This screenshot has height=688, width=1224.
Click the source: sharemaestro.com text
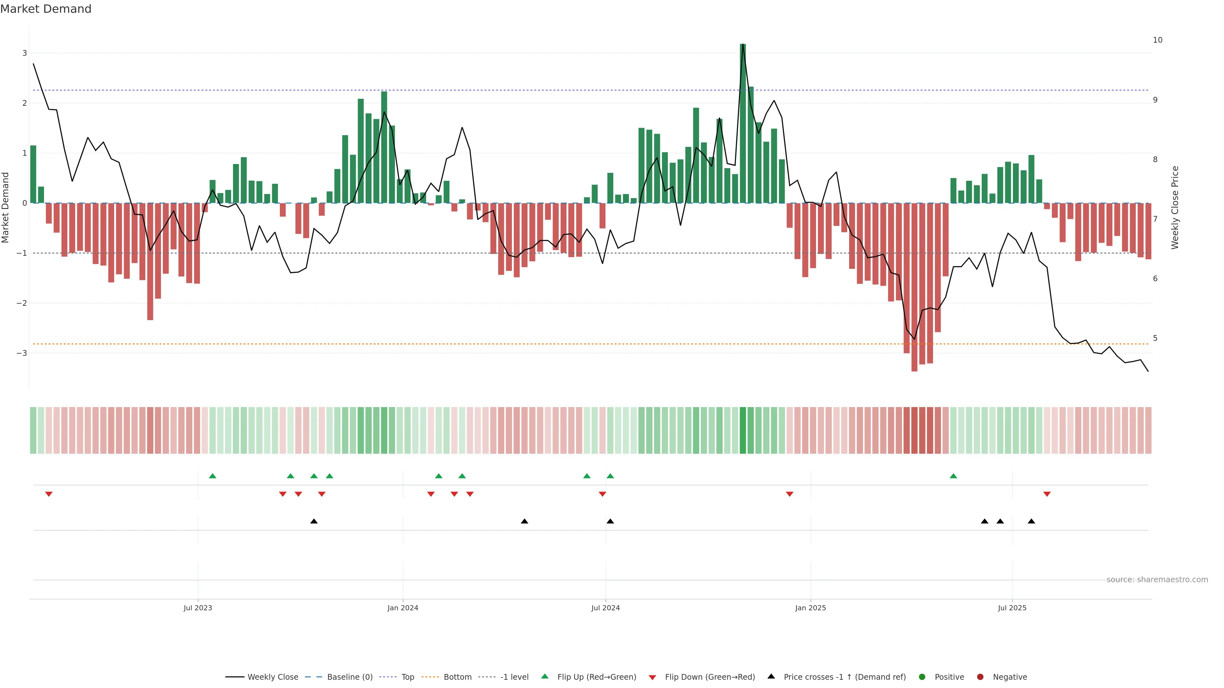[x=1157, y=580]
